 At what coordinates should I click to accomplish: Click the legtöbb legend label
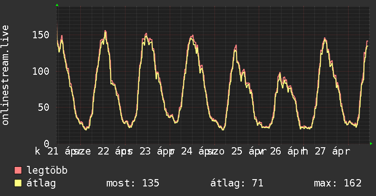tap(47, 170)
